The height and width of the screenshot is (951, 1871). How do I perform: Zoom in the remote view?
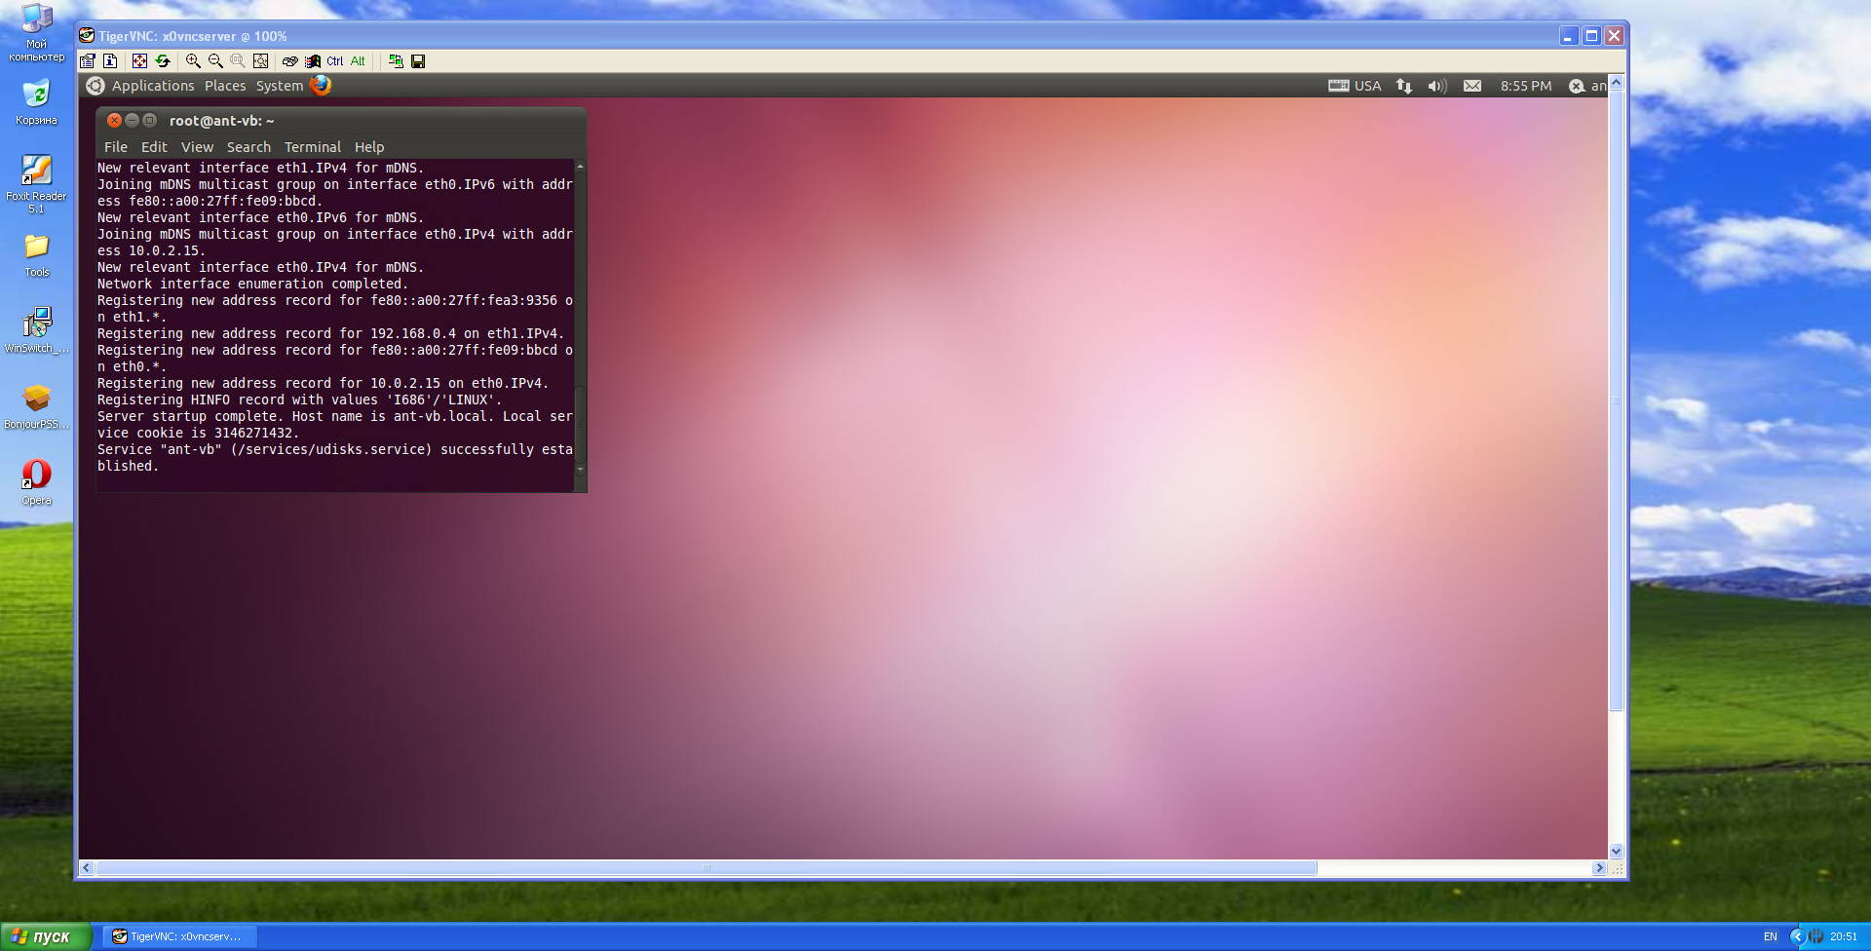click(x=193, y=61)
